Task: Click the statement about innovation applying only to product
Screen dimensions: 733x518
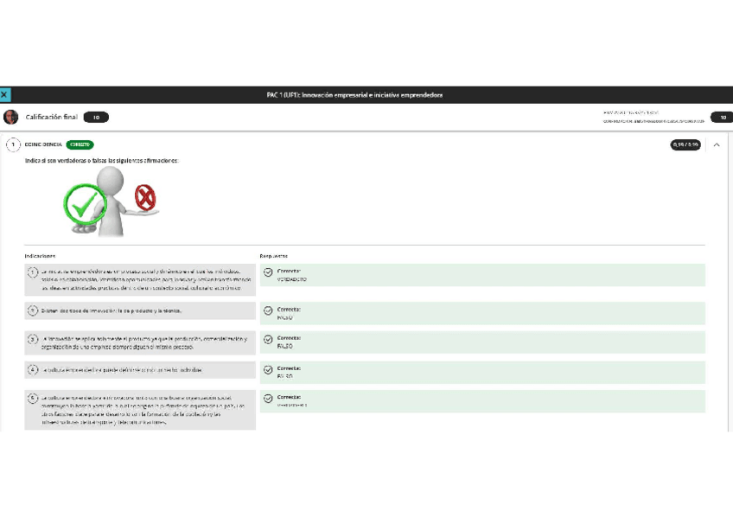Action: click(x=144, y=342)
